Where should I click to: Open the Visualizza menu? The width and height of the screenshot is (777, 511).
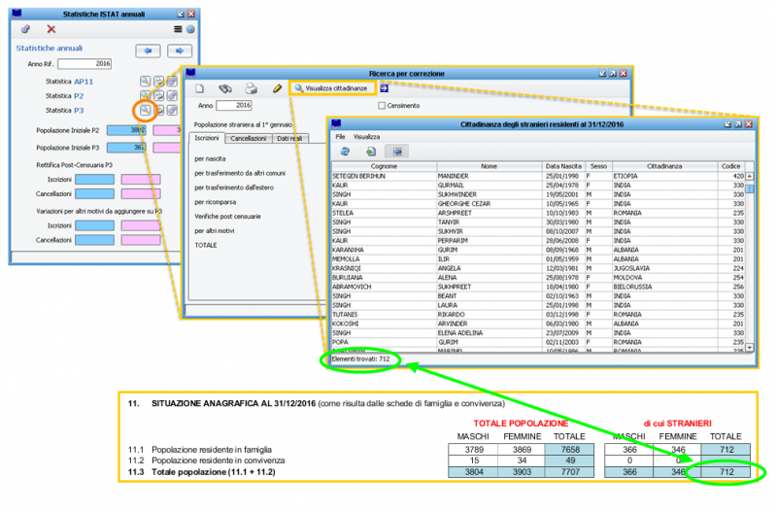click(x=366, y=137)
